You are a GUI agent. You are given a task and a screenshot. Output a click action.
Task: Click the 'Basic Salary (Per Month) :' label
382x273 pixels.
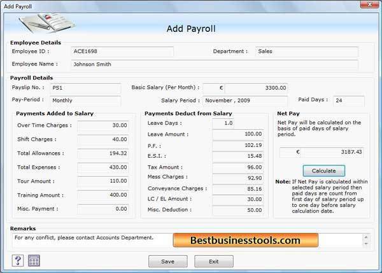click(166, 87)
